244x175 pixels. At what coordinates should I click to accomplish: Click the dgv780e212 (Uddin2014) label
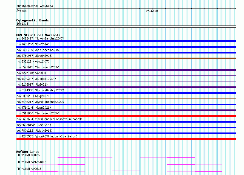point(35,131)
